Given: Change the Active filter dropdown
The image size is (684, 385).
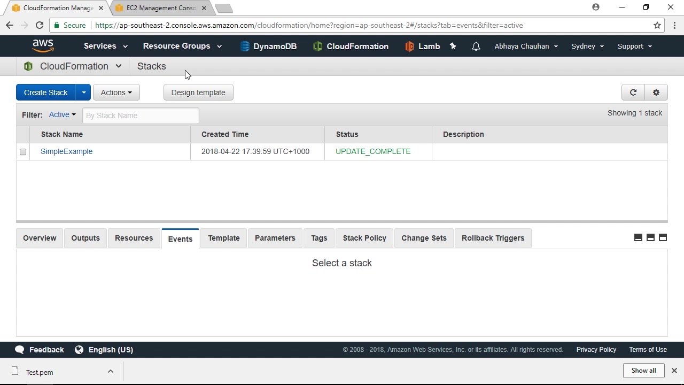Looking at the screenshot, I should 63,114.
